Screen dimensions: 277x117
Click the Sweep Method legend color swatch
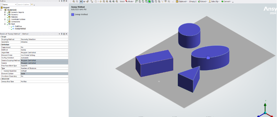73,15
